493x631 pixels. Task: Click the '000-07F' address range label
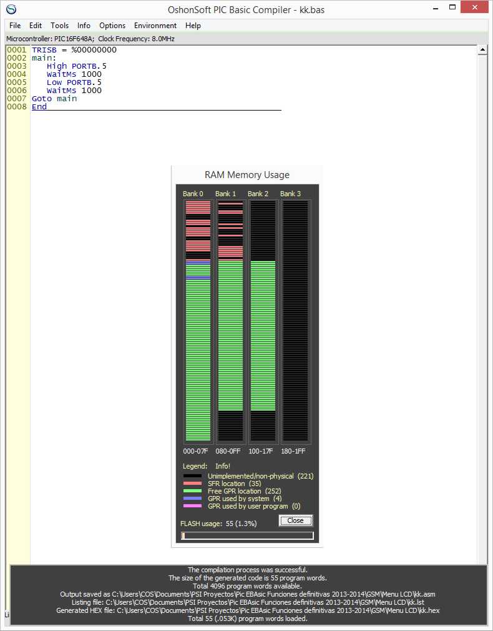tap(195, 451)
